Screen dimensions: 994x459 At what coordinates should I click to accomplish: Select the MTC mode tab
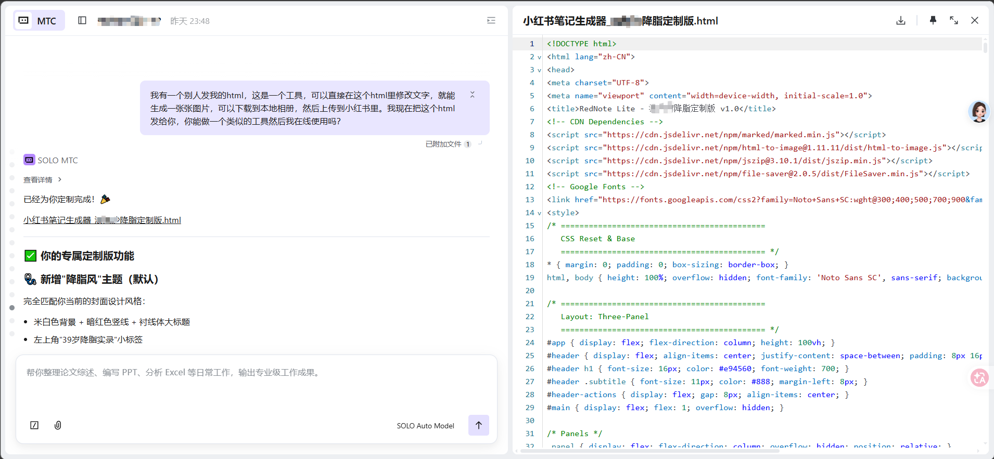pyautogui.click(x=39, y=21)
